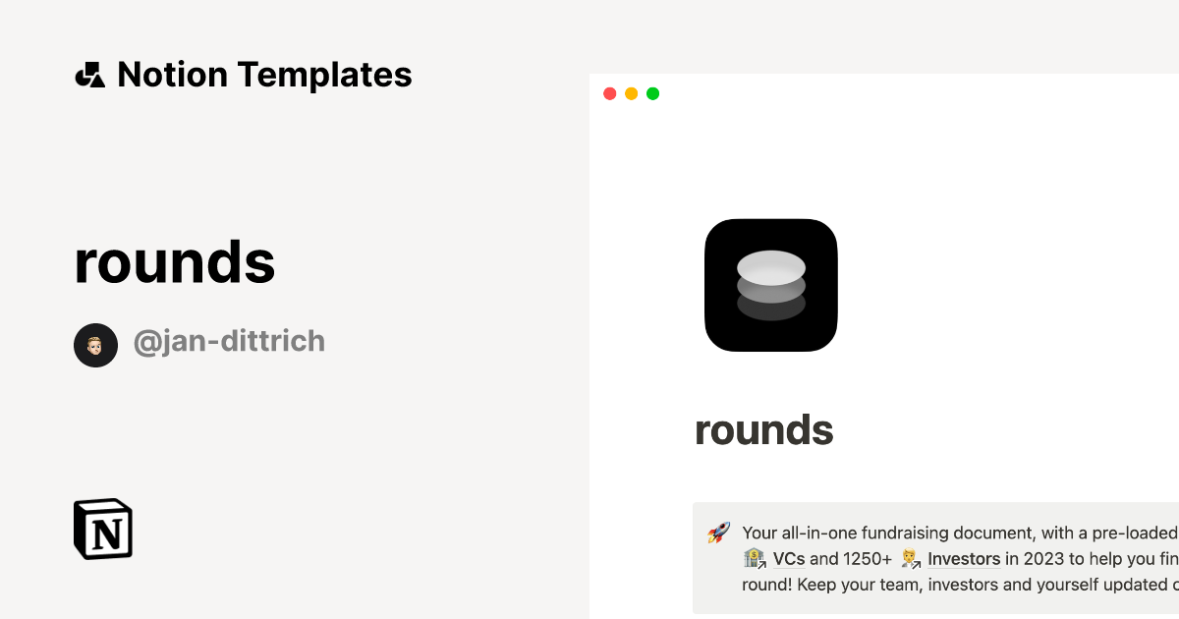Click the Notion N logo at bottom left

[x=102, y=529]
